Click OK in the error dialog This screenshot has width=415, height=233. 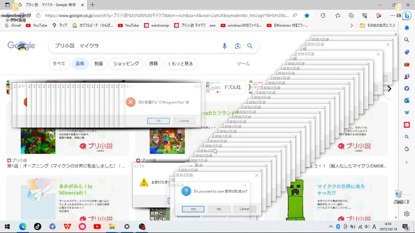click(x=159, y=121)
